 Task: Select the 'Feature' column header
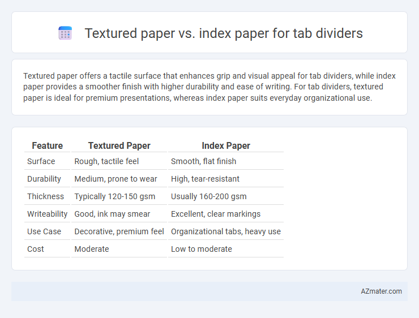tap(47, 145)
